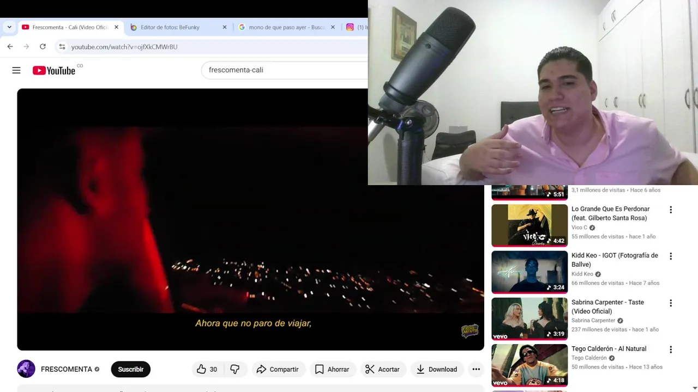The height and width of the screenshot is (392, 698).
Task: Open options menu for Lo Grande Que Es Perdonar
Action: coord(671,210)
